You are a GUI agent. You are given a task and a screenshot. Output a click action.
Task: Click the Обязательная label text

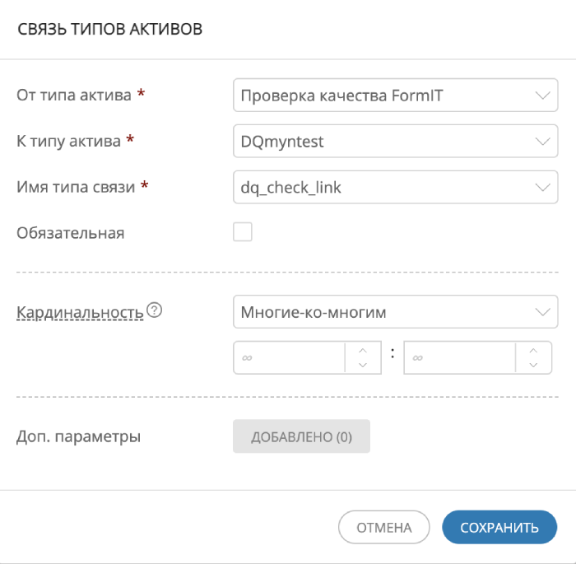click(x=70, y=233)
